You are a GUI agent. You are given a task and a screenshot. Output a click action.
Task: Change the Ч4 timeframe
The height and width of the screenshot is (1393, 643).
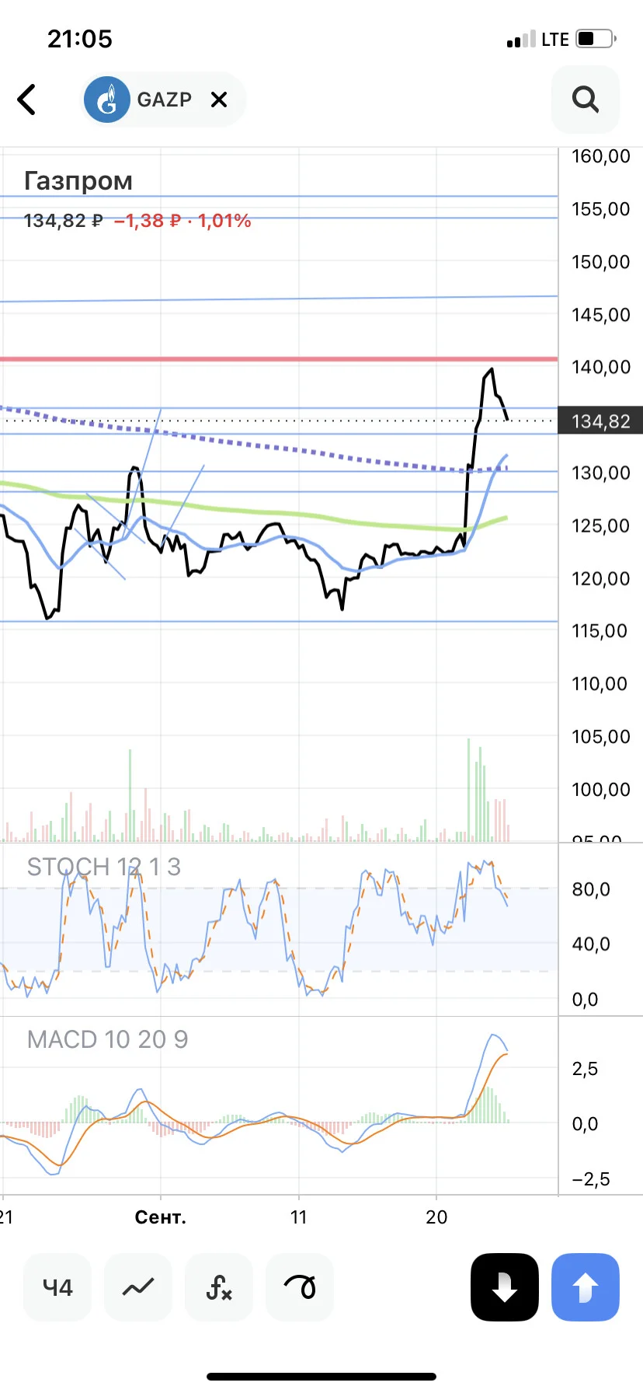[57, 1287]
